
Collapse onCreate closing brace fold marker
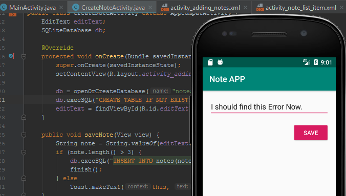pyautogui.click(x=24, y=117)
